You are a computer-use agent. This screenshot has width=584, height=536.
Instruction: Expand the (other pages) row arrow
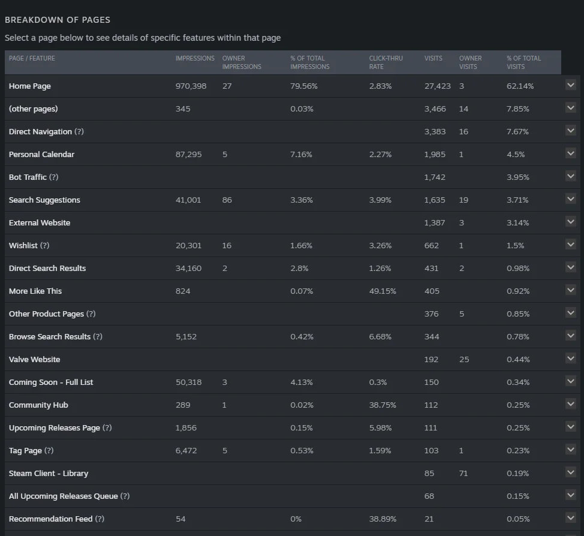(x=571, y=108)
